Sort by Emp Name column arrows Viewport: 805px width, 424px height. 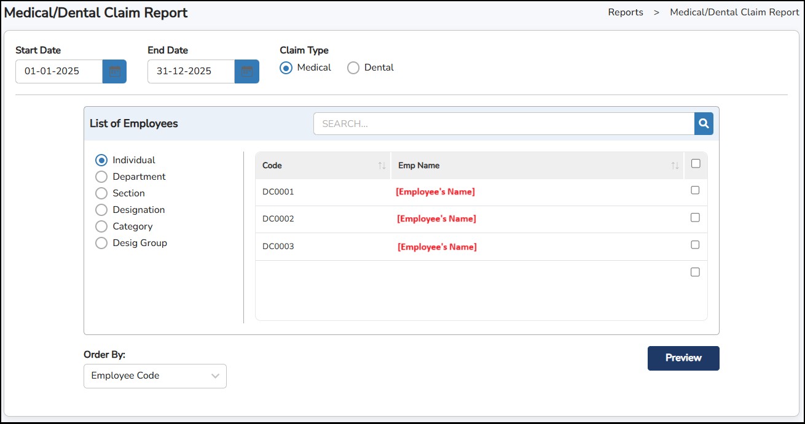675,166
